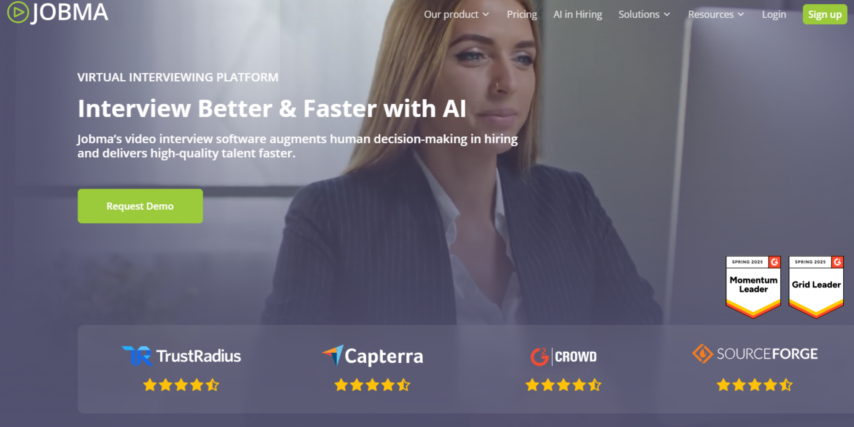Open the SourceForge logo link
This screenshot has width=854, height=427.
(x=755, y=354)
